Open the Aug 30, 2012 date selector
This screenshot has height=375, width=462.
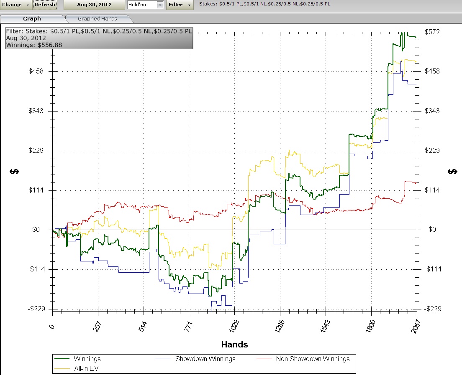pyautogui.click(x=94, y=5)
